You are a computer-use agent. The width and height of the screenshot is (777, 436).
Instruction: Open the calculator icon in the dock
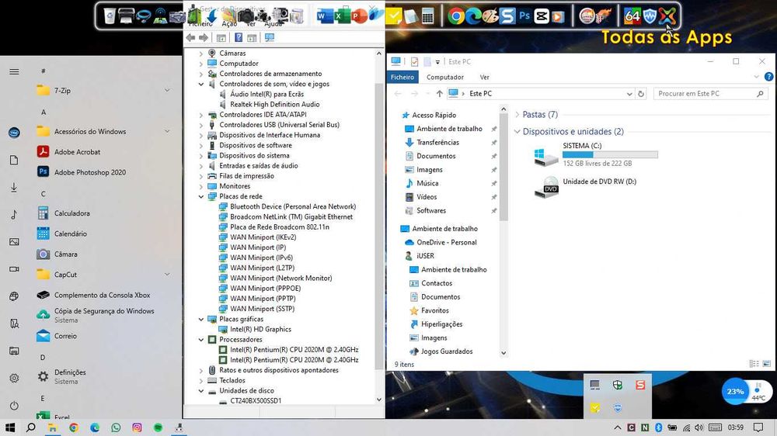pyautogui.click(x=427, y=16)
